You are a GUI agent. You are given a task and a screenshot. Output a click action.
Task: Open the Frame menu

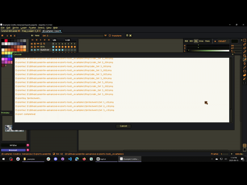tap(32, 28)
